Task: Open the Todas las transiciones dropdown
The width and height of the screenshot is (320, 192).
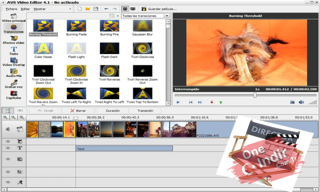Action: click(x=146, y=16)
